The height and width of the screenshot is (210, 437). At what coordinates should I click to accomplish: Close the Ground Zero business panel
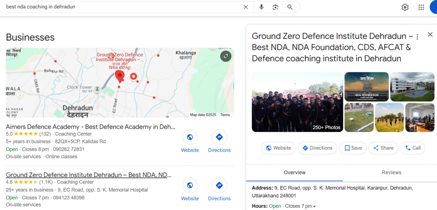click(430, 35)
